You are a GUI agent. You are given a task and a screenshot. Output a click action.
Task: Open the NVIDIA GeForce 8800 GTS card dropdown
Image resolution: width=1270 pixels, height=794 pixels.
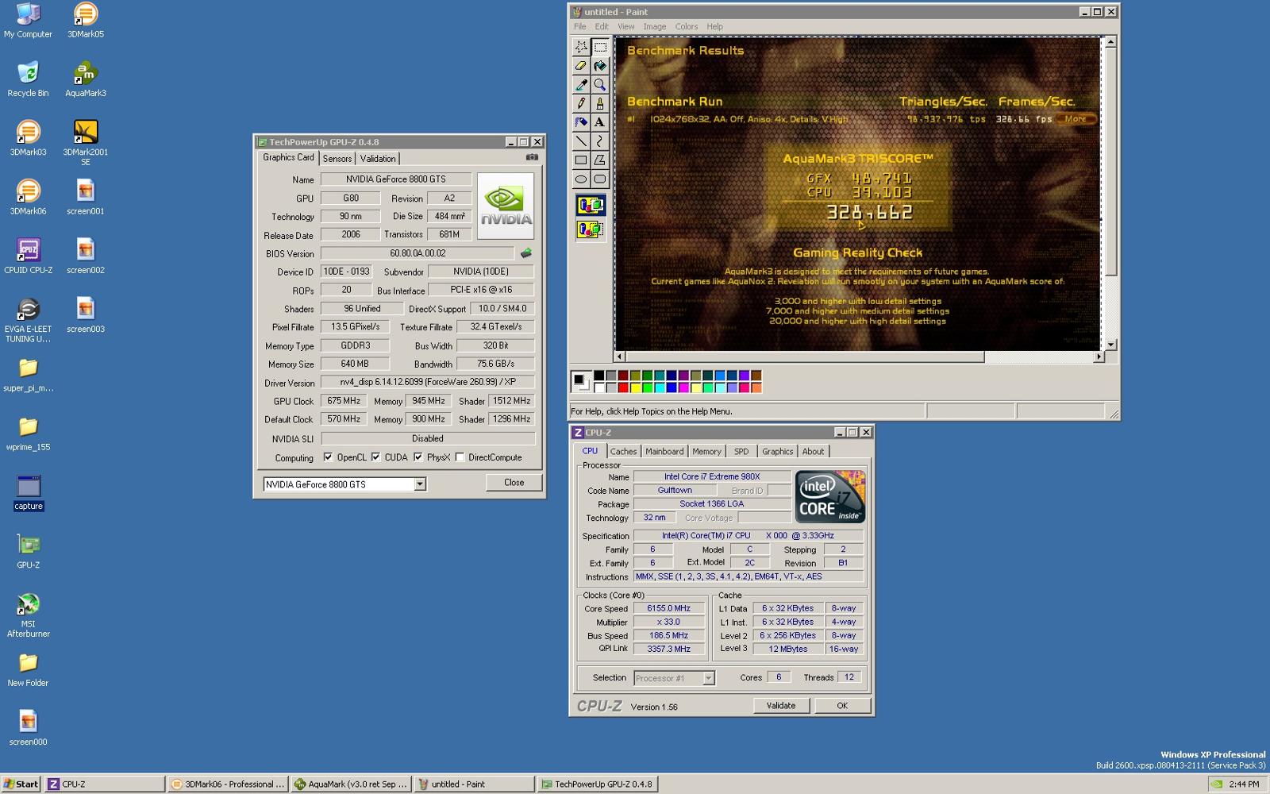tap(420, 484)
